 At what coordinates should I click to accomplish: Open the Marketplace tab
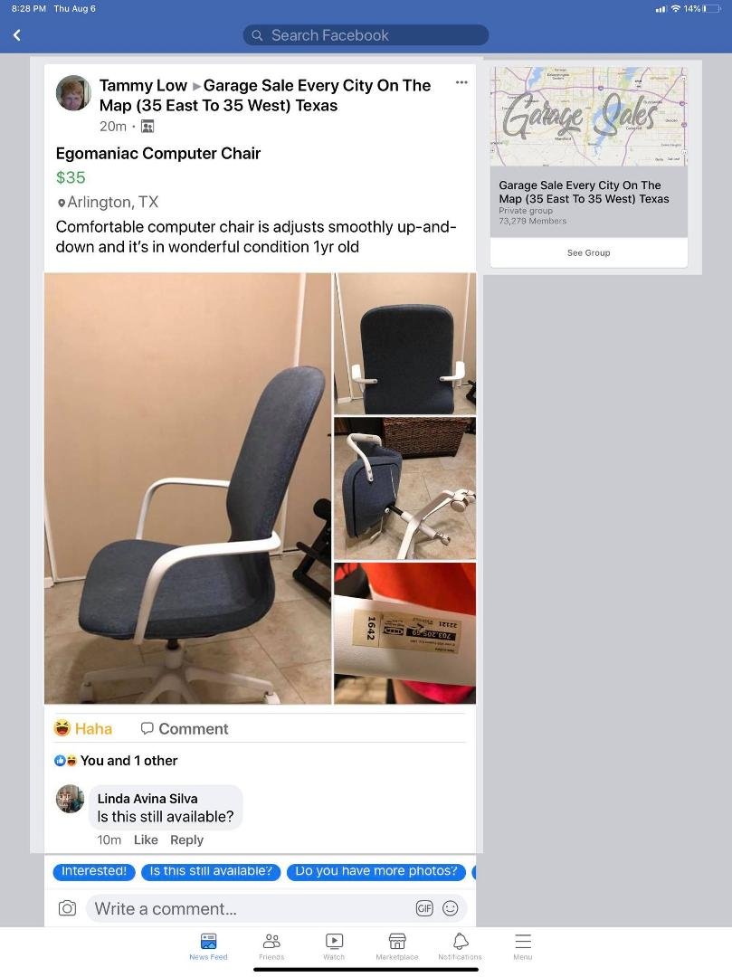[x=397, y=946]
